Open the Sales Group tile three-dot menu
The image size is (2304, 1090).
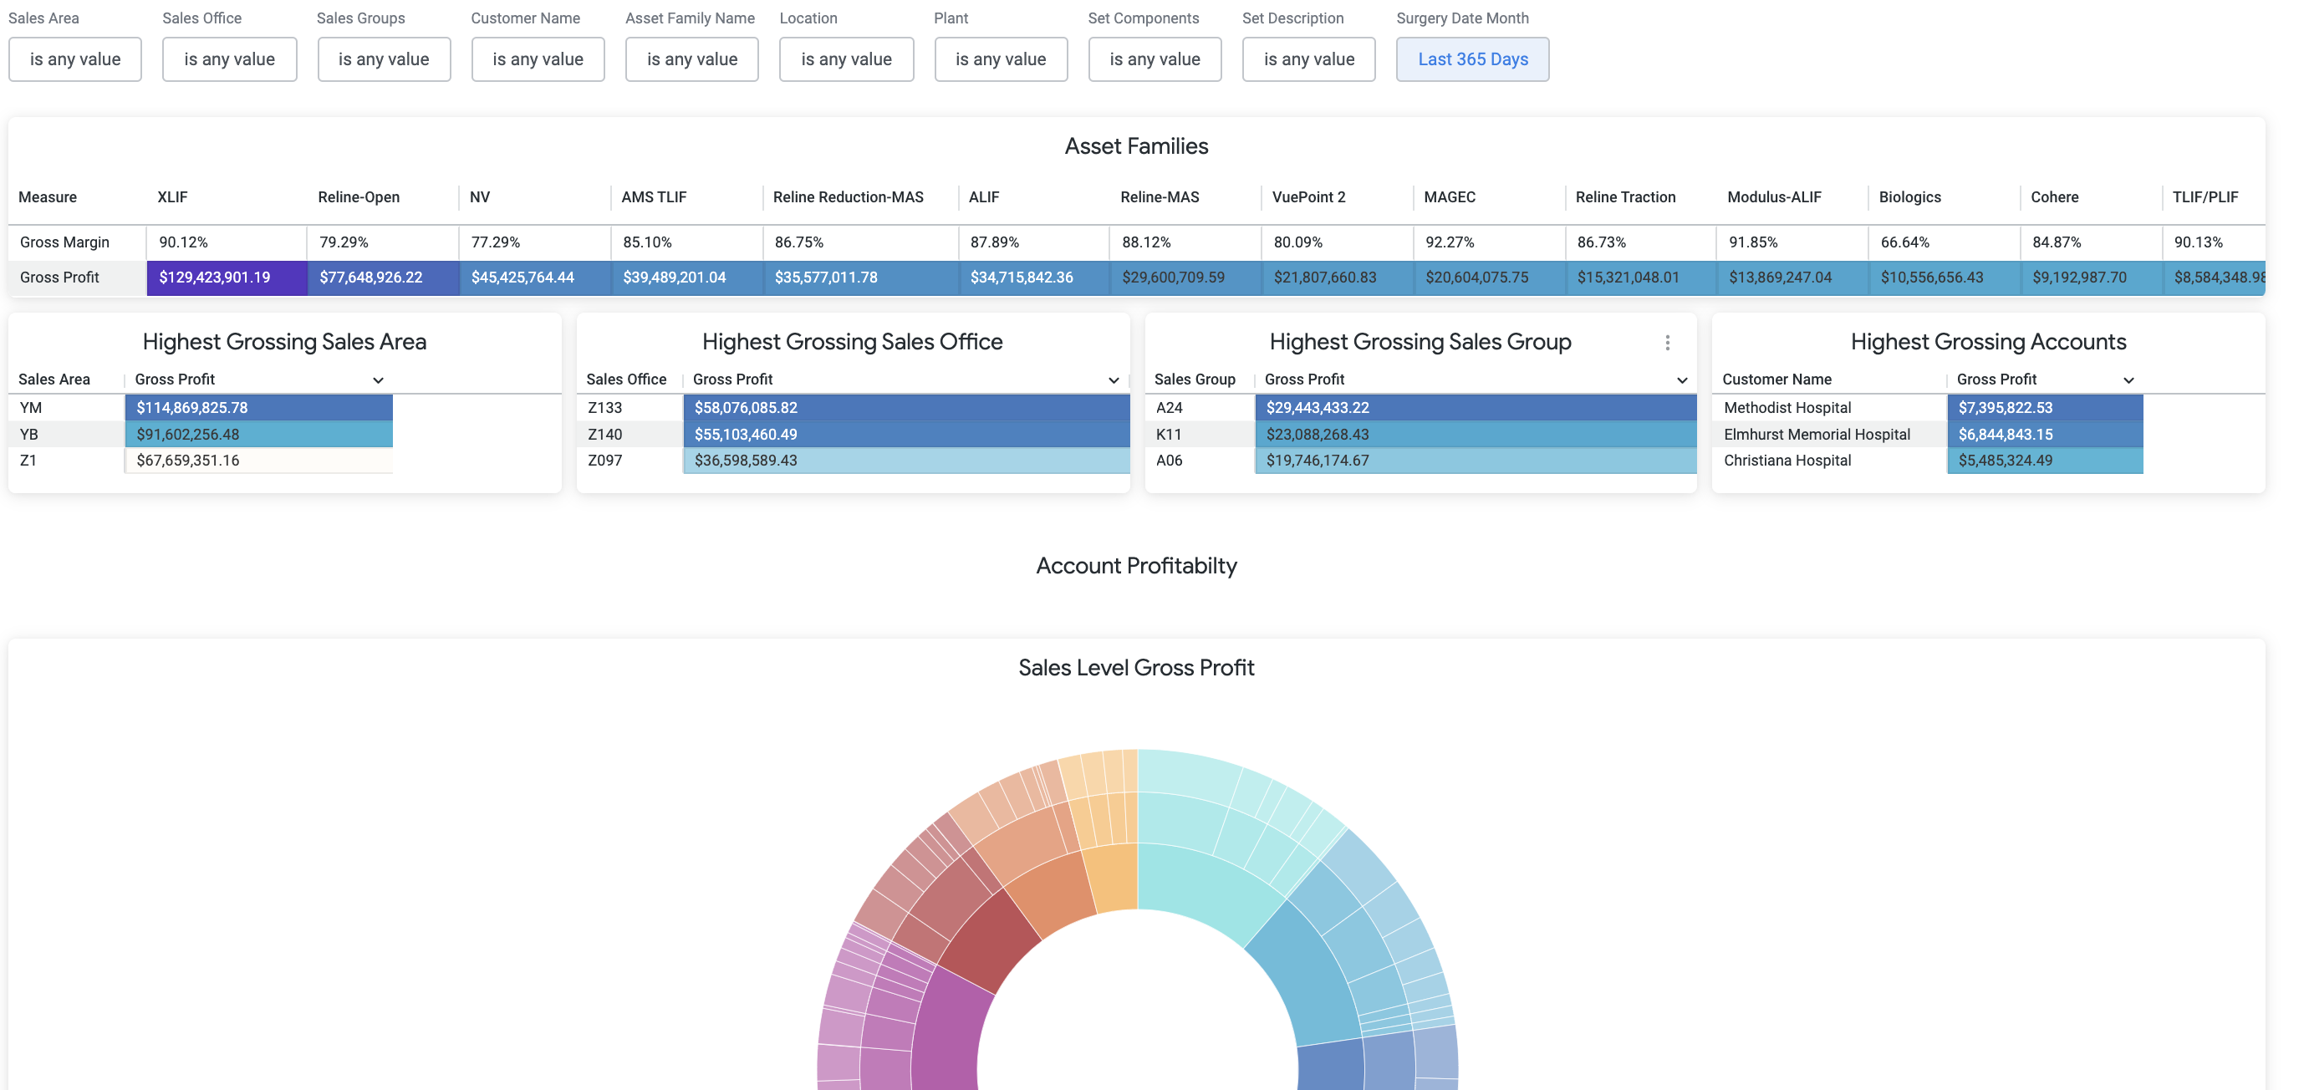tap(1667, 343)
